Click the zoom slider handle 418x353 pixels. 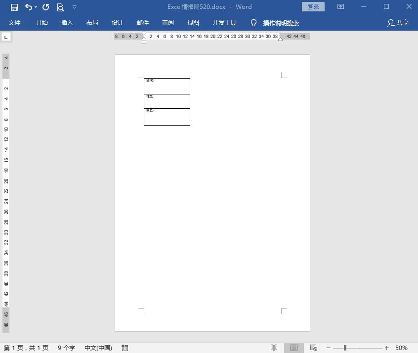click(x=345, y=348)
